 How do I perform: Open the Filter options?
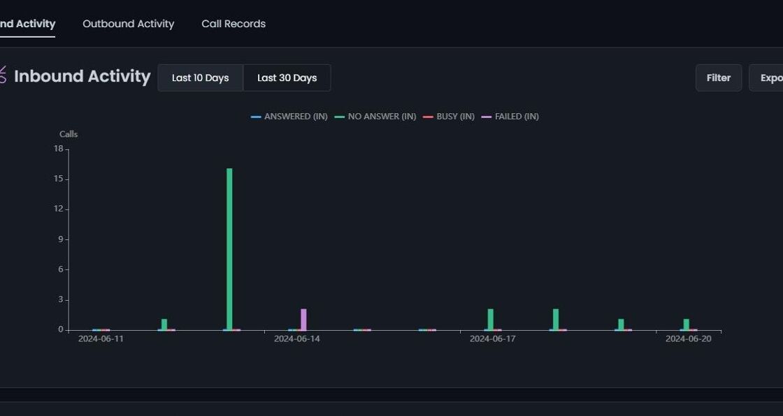pyautogui.click(x=719, y=77)
